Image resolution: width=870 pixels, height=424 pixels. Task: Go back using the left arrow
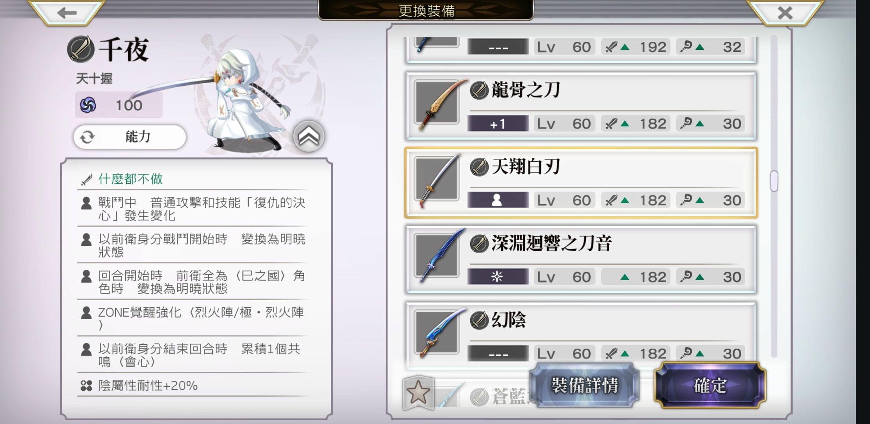pyautogui.click(x=66, y=13)
